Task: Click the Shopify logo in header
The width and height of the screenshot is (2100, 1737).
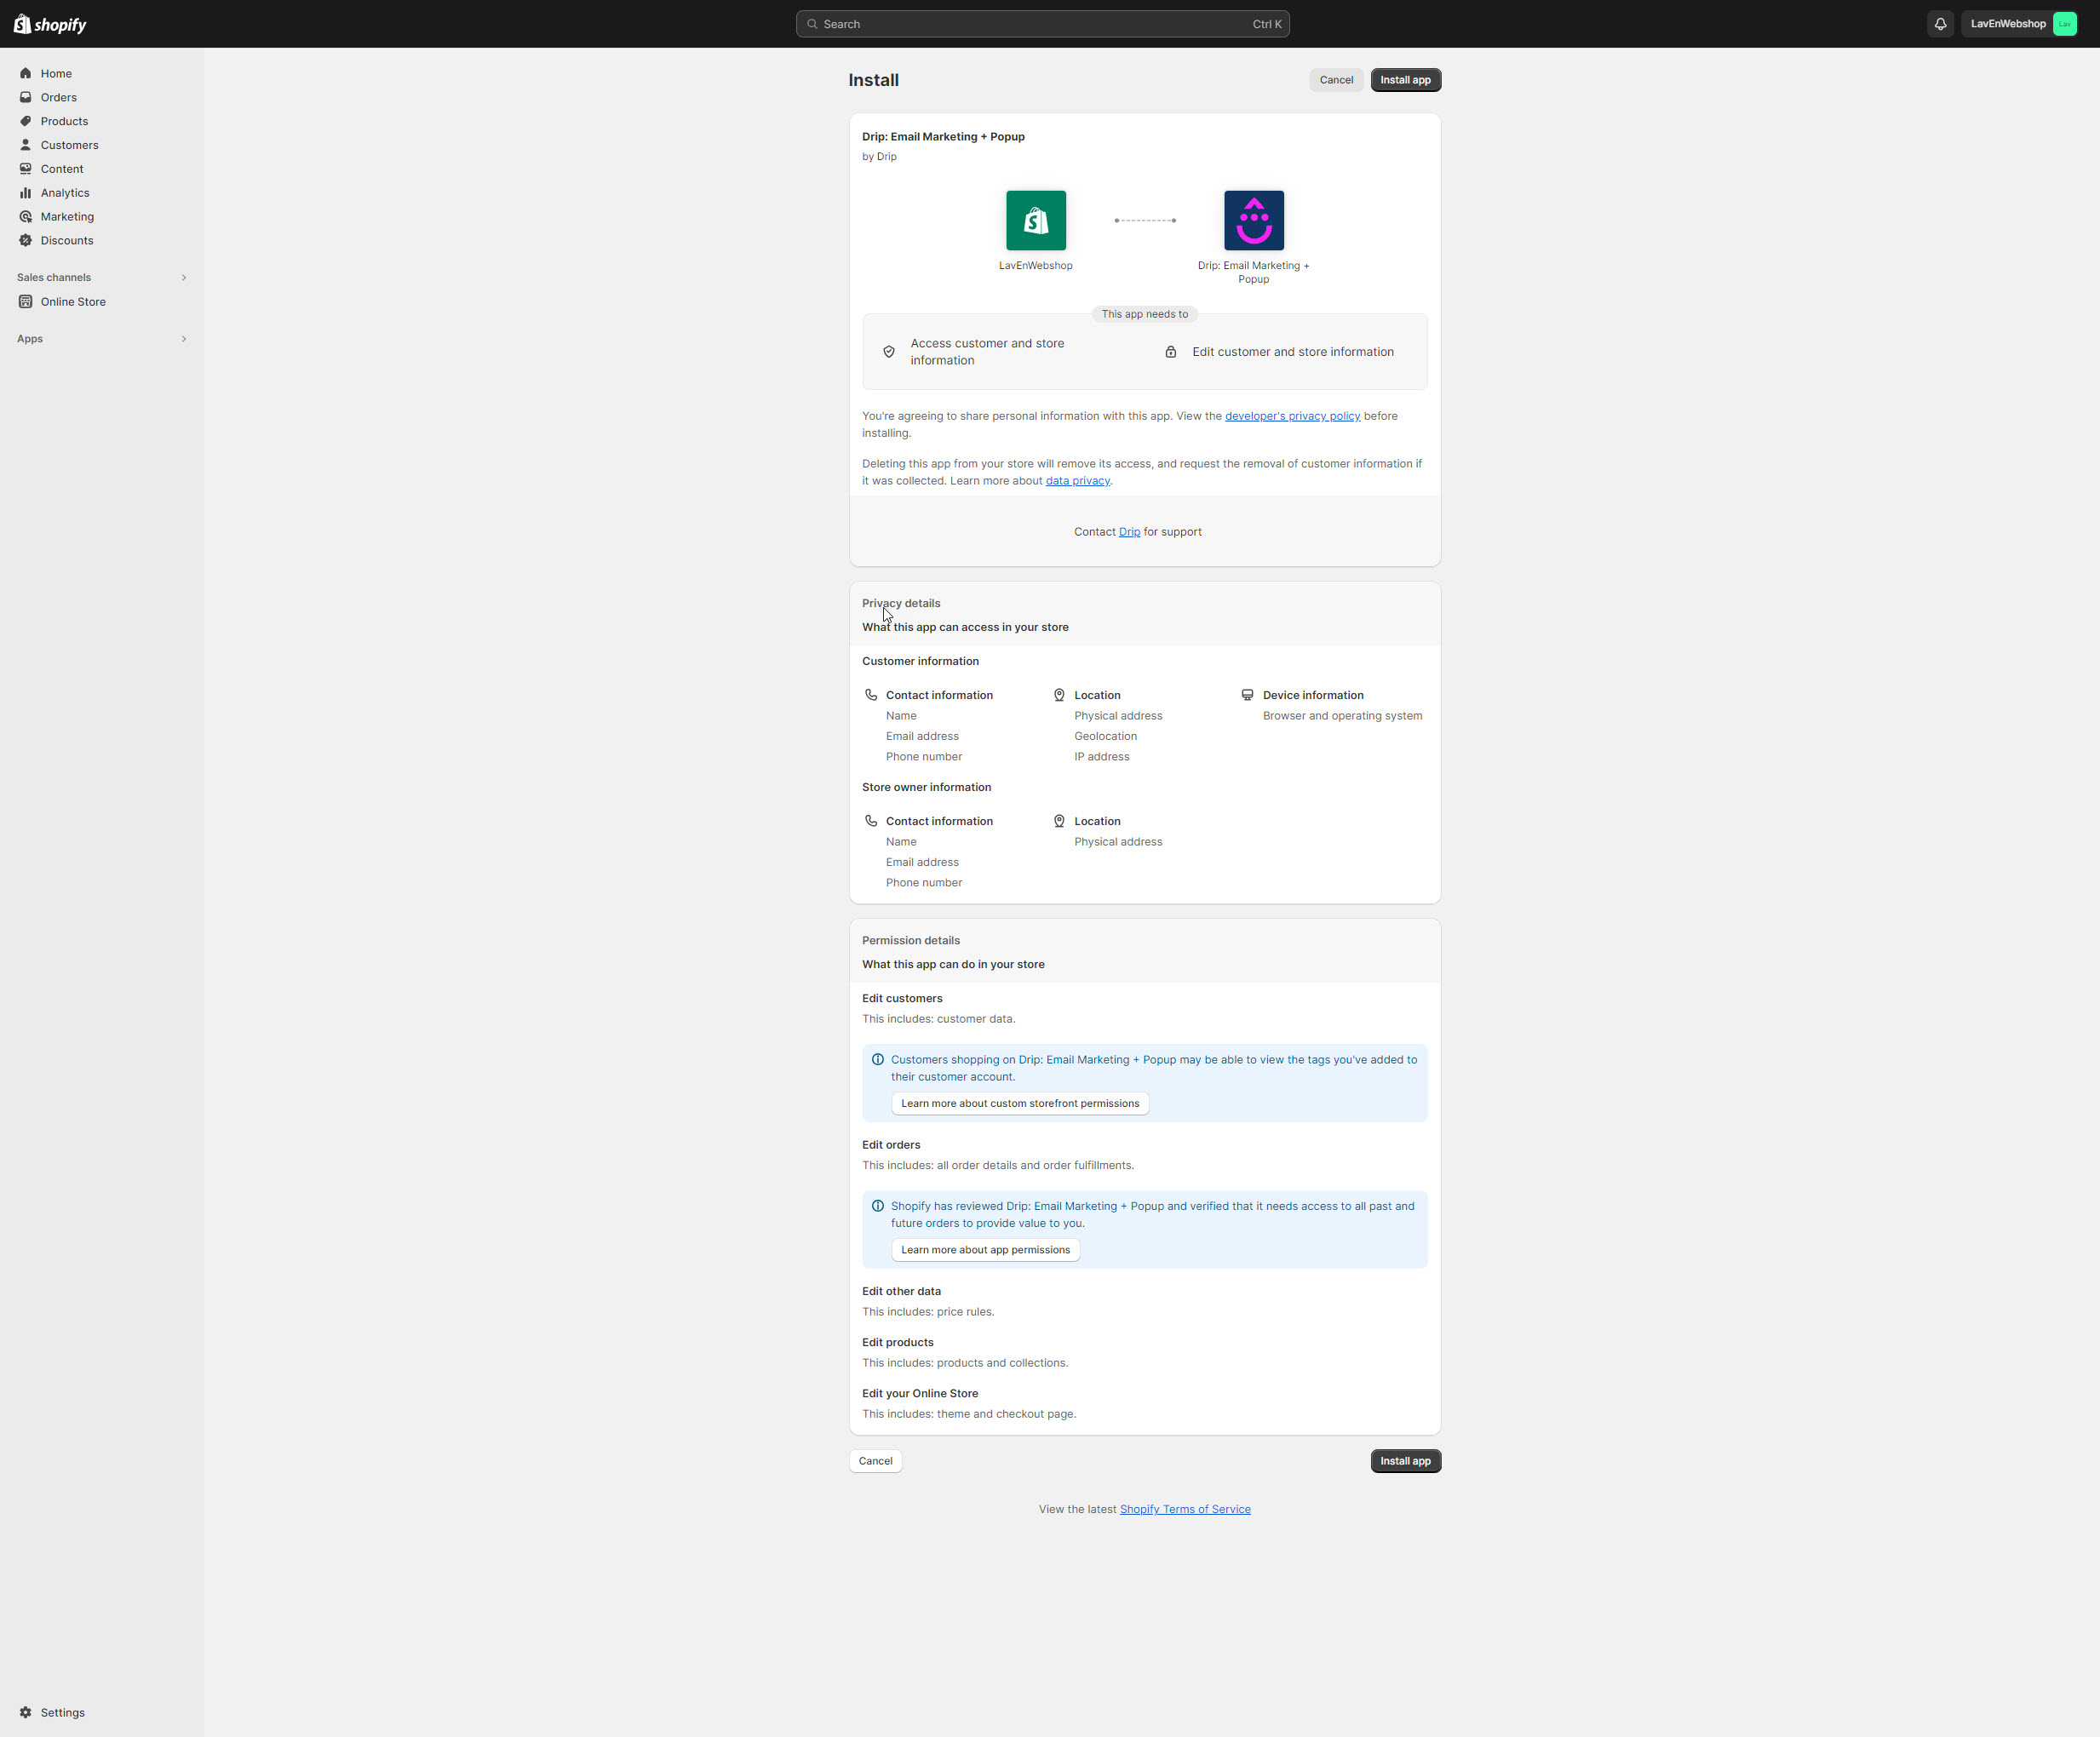Action: tap(50, 24)
